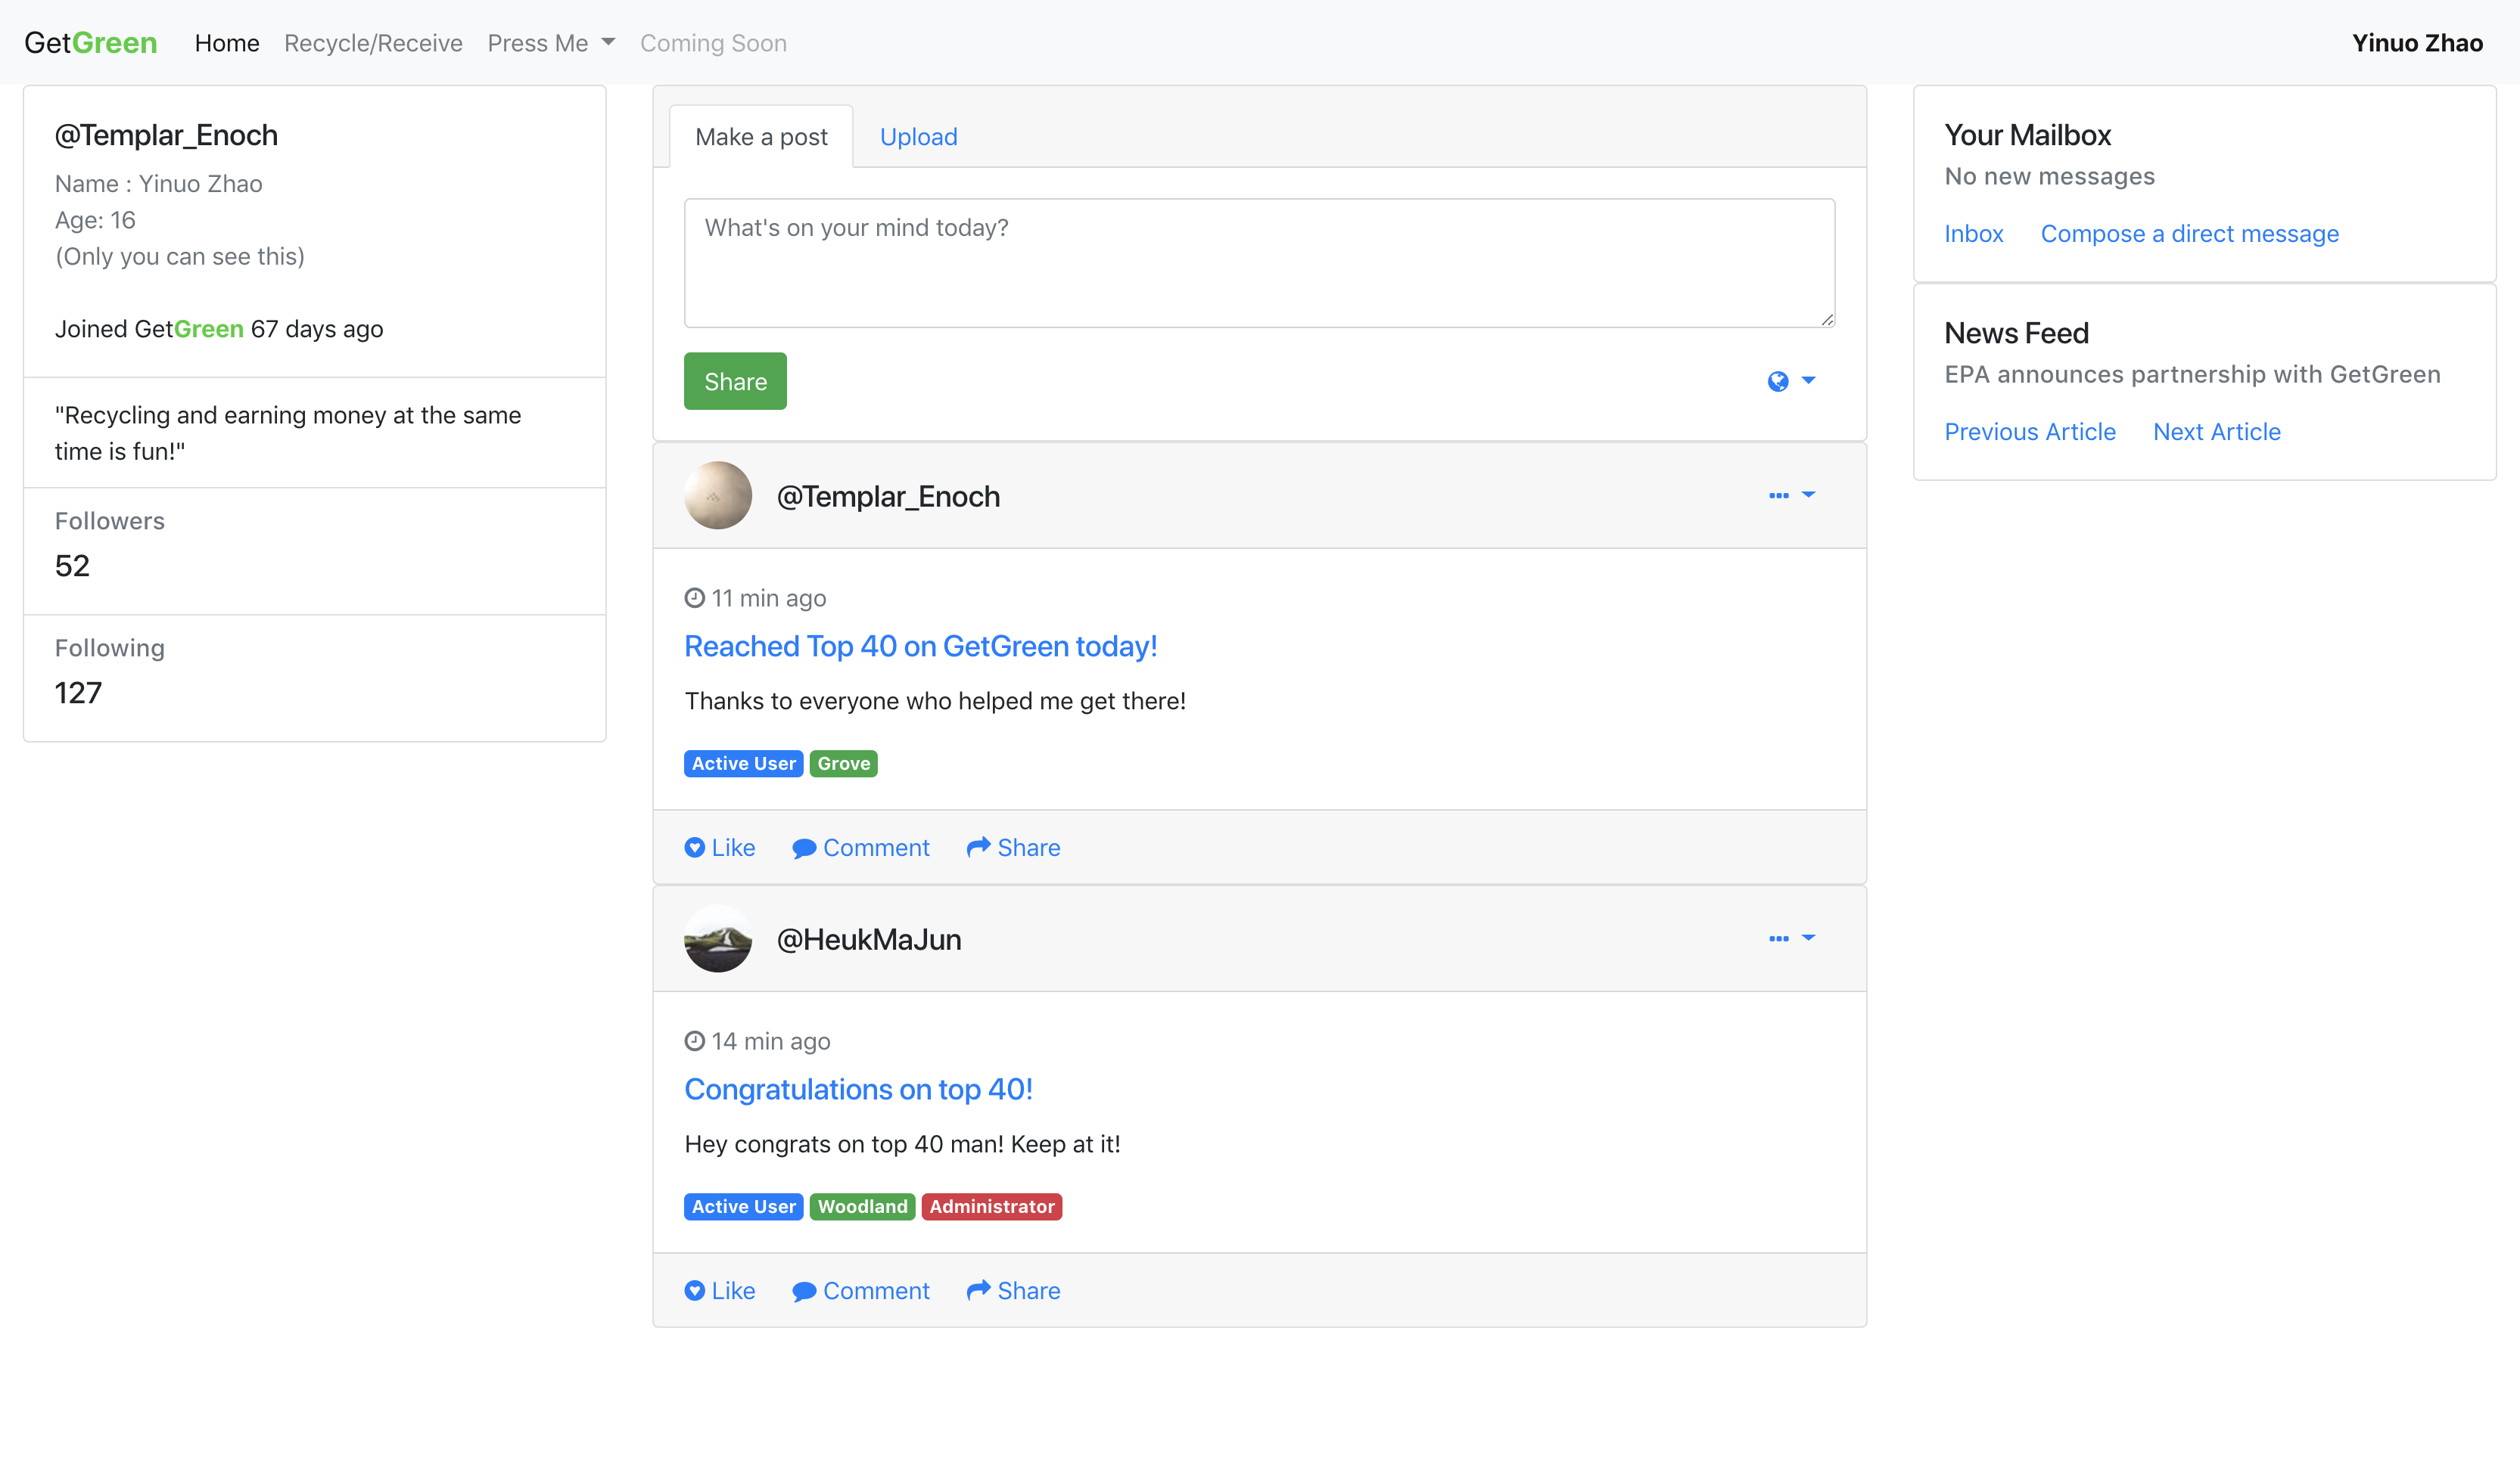The height and width of the screenshot is (1467, 2520).
Task: Like the HeukMaJun congratulations post
Action: click(719, 1290)
